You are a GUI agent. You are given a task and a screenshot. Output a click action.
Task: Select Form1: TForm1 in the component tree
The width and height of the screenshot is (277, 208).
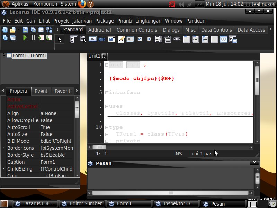click(x=30, y=55)
